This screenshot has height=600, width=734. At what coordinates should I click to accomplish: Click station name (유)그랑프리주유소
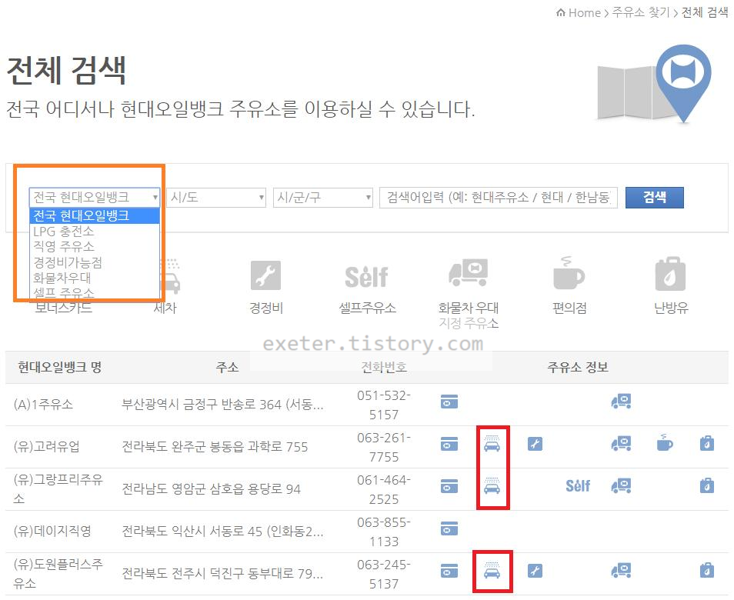pyautogui.click(x=58, y=489)
